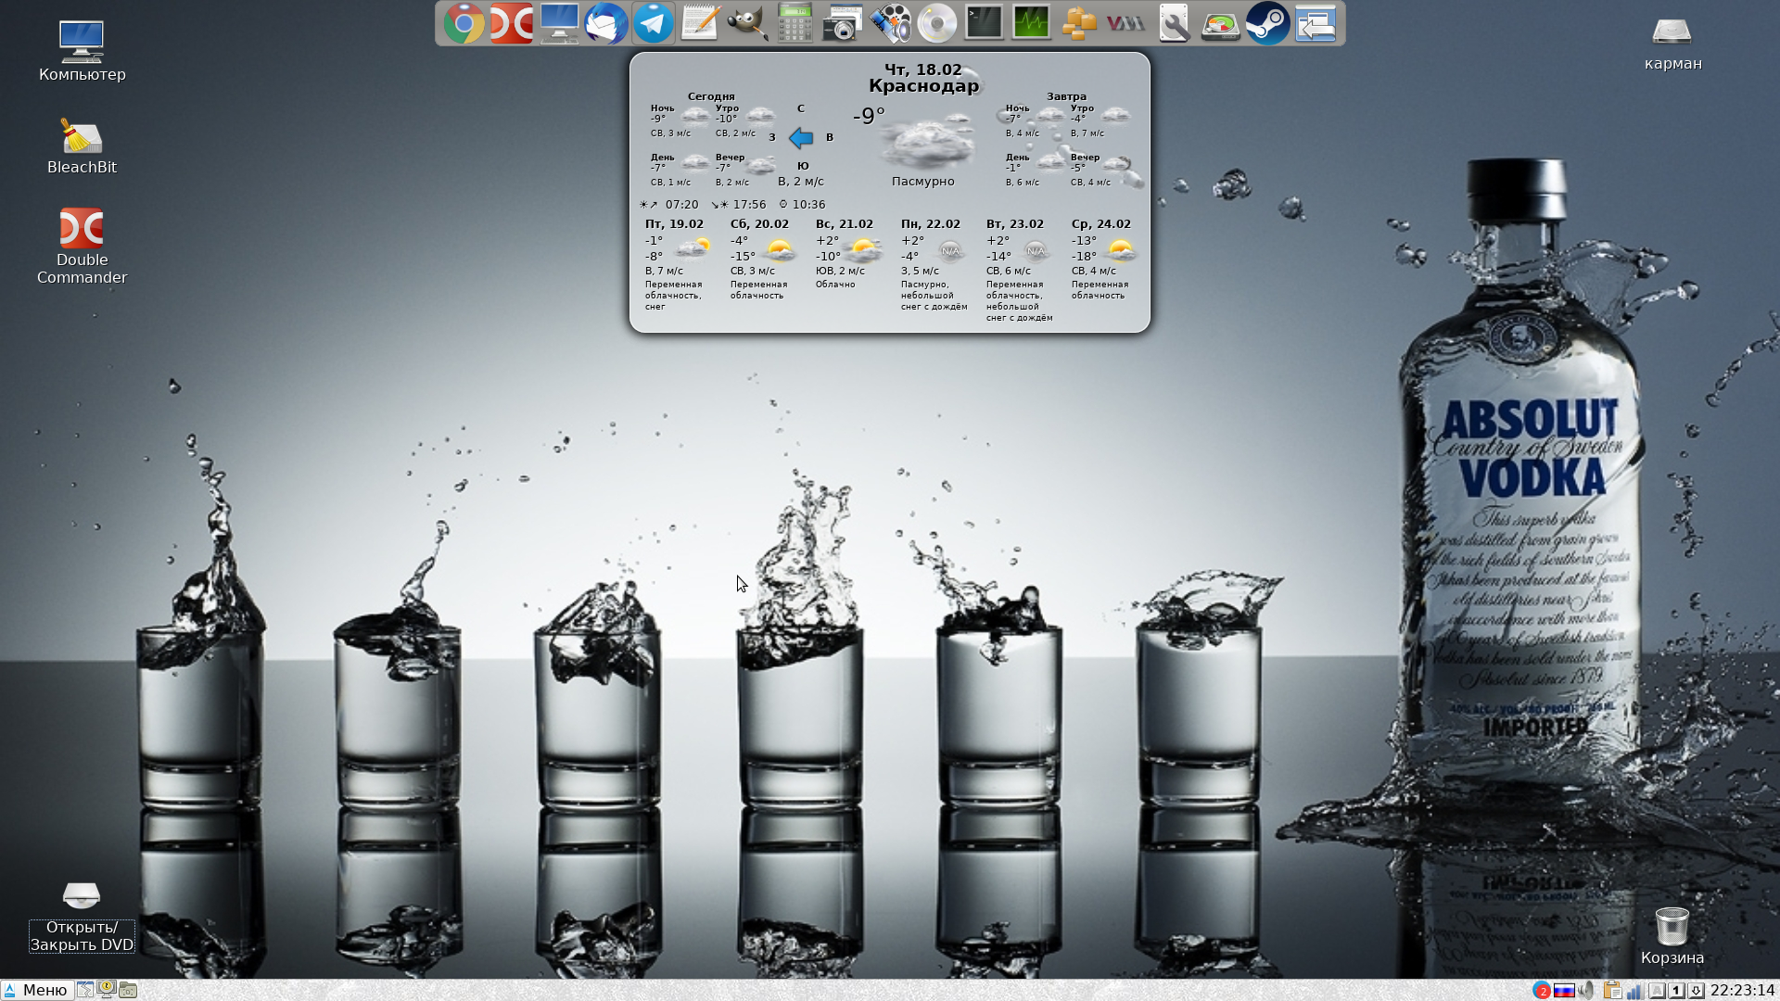
Task: Open the screenshots folder taskbar icon
Action: coord(128,990)
